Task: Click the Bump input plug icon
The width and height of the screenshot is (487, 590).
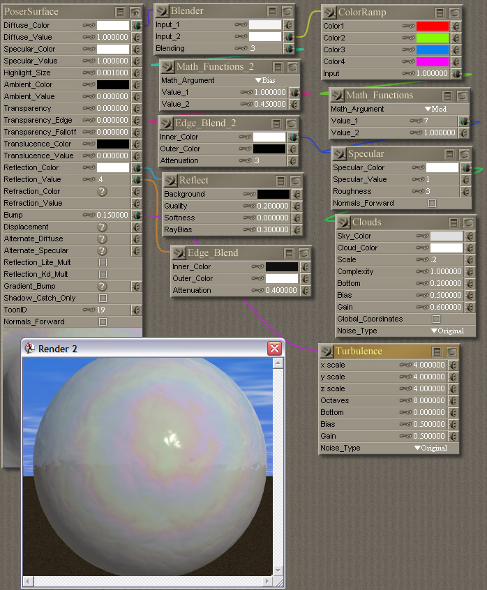Action: tap(137, 215)
